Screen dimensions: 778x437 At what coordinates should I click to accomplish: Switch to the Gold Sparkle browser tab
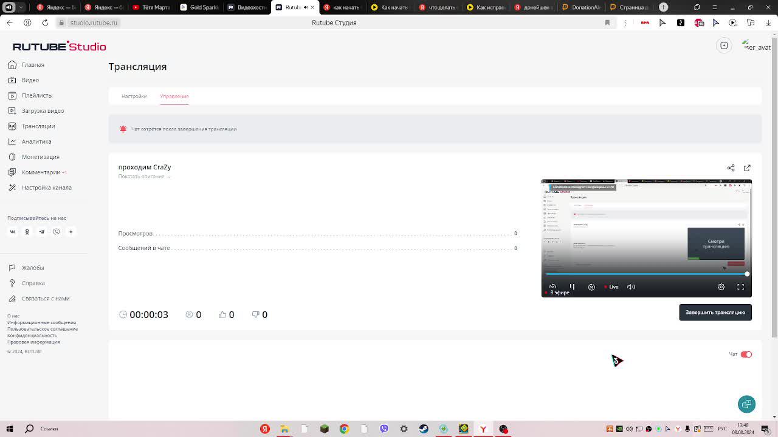click(x=199, y=7)
